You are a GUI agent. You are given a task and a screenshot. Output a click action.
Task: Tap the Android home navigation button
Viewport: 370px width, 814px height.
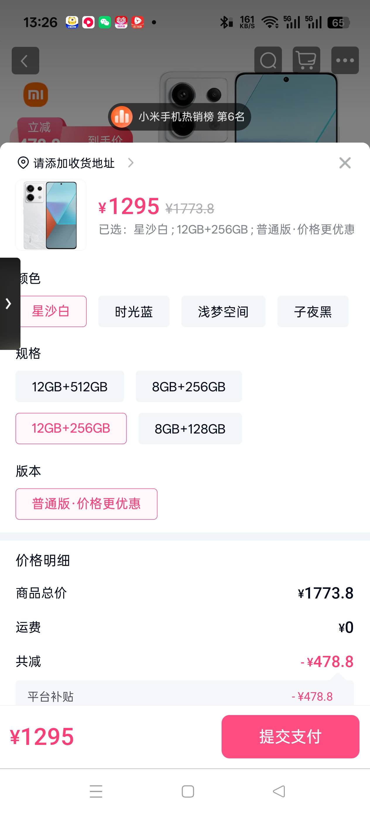188,791
